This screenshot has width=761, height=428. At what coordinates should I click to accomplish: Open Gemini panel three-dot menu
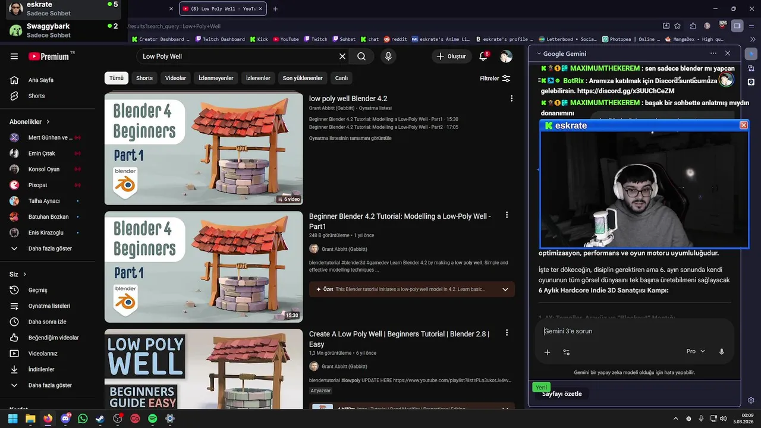click(713, 53)
